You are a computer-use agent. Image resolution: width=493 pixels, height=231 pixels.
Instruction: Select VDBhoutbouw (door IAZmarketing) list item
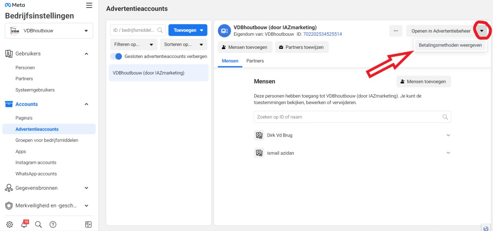pos(158,73)
